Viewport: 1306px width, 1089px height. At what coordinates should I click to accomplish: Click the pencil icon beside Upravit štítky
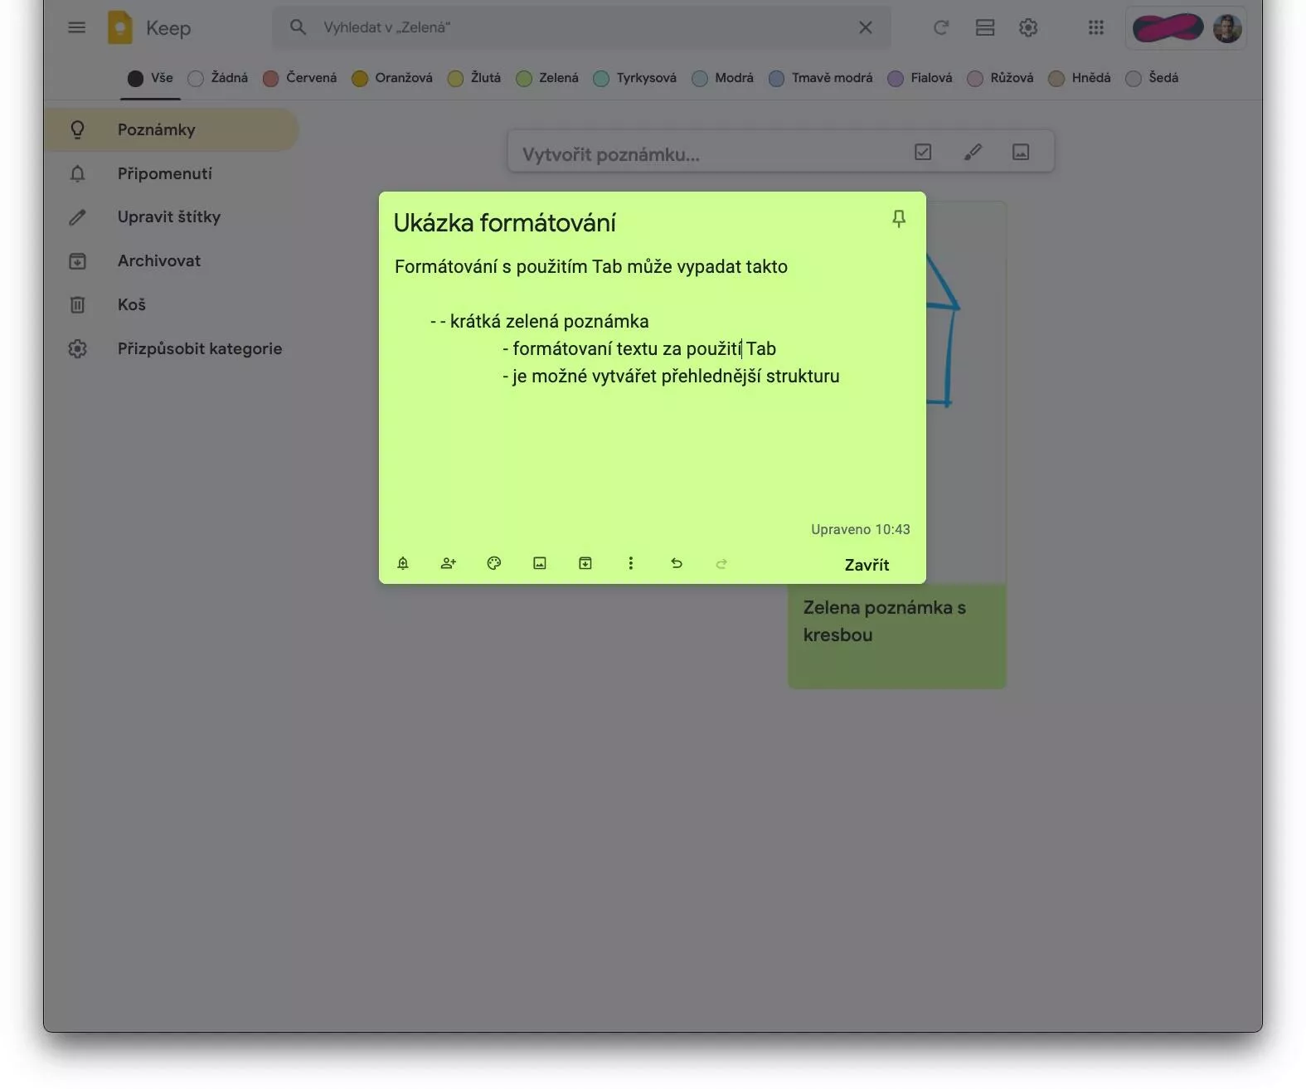pos(77,217)
